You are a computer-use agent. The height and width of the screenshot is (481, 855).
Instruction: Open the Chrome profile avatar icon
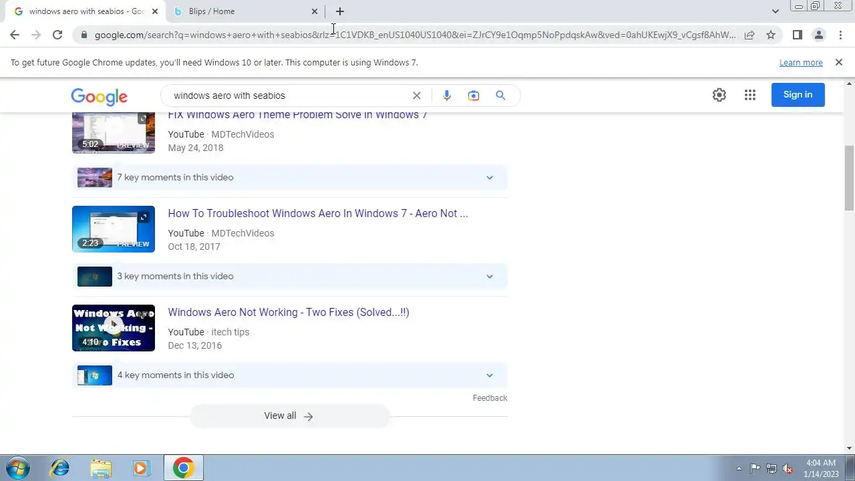(818, 35)
